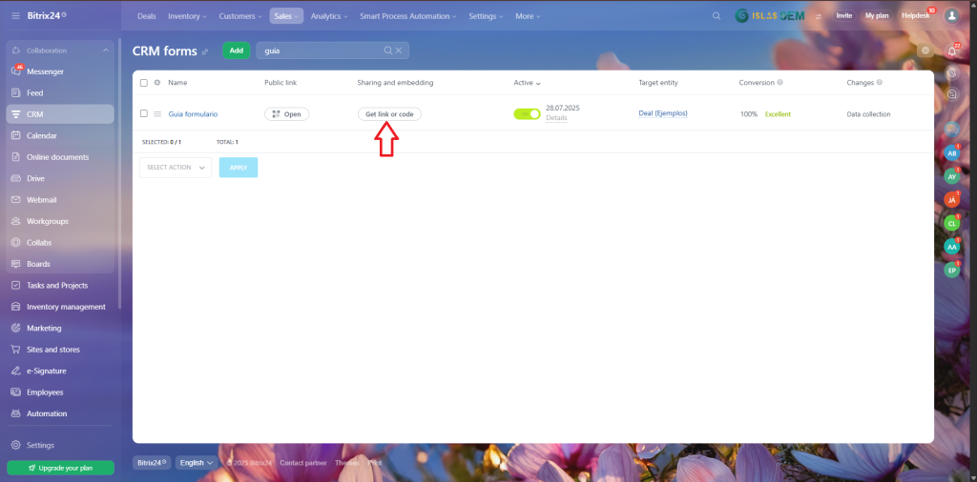
Task: Open grid settings gear in table header
Action: (x=157, y=83)
